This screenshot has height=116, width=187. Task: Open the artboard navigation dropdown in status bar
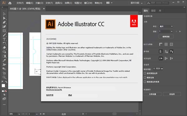(x=37, y=114)
